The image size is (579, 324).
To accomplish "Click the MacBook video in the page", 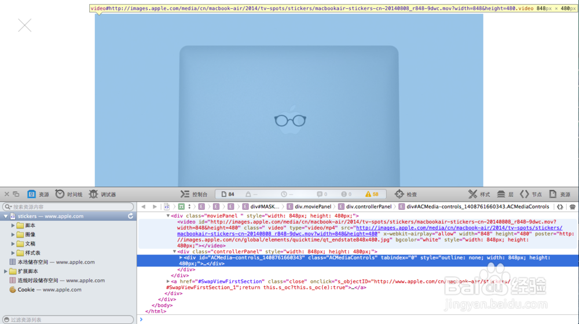I will click(x=289, y=100).
